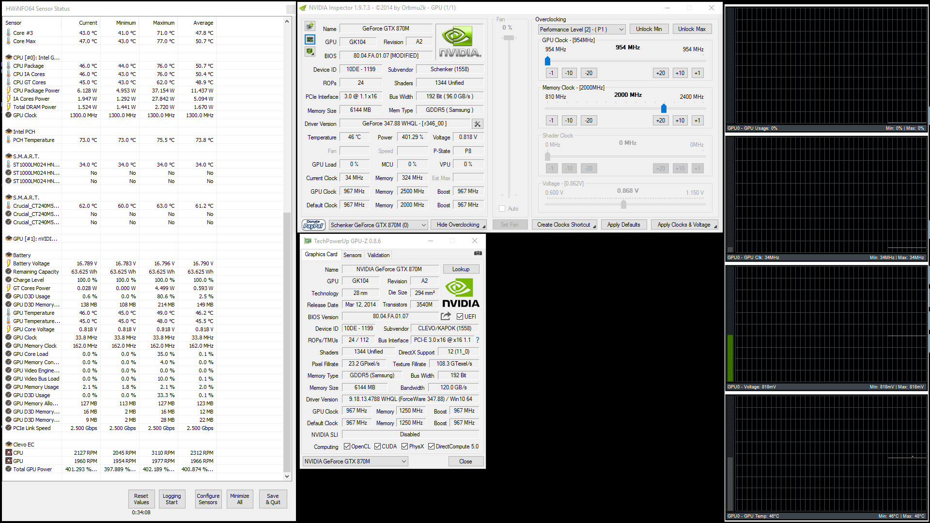Click the Clevo EC group icon
The height and width of the screenshot is (523, 930).
pyautogui.click(x=9, y=445)
